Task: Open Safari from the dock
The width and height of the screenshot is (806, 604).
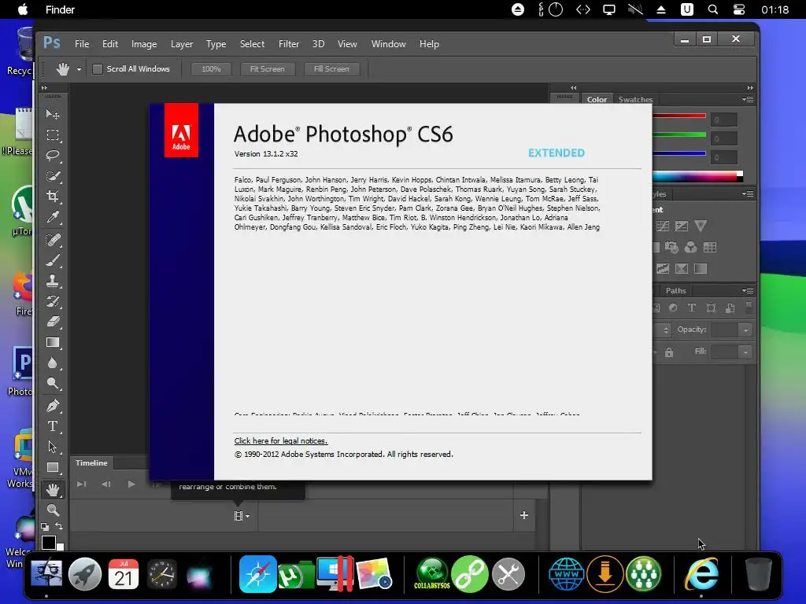Action: point(258,573)
